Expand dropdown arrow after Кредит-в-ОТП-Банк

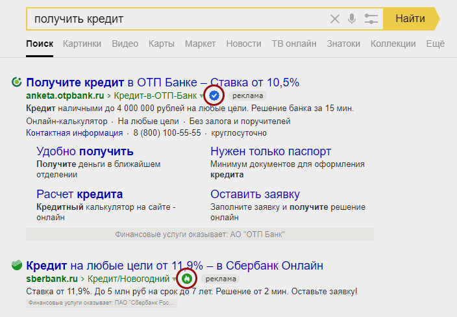[x=201, y=95]
